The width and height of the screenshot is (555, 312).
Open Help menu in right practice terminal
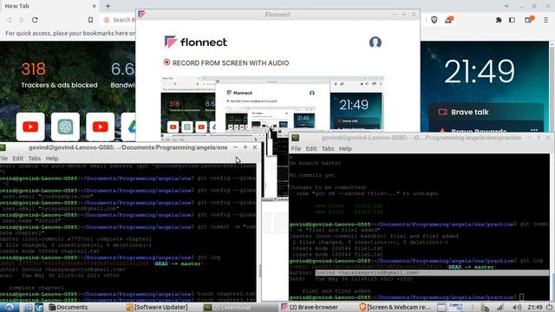[x=345, y=148]
